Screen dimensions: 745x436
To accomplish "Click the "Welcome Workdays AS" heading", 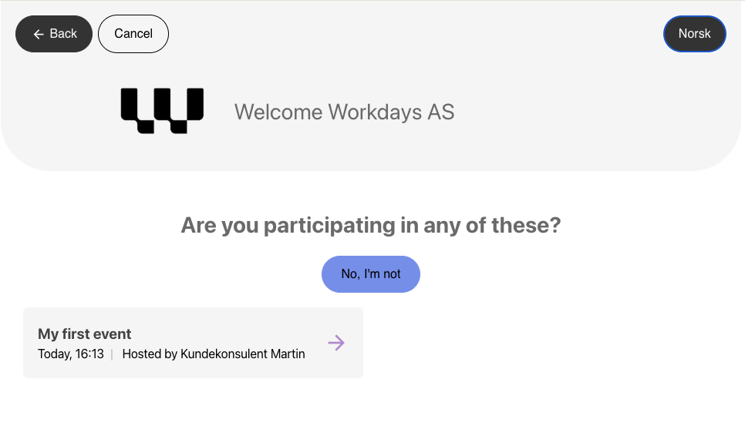I will tap(344, 112).
